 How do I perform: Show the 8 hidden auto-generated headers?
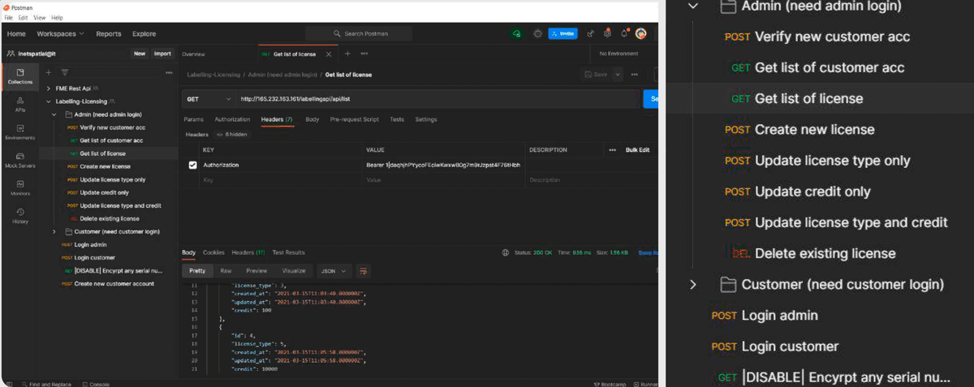(x=231, y=135)
